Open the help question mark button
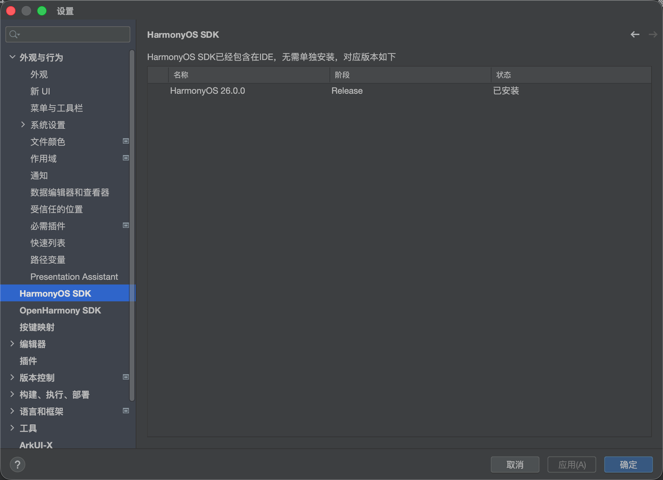The width and height of the screenshot is (663, 480). pyautogui.click(x=17, y=464)
